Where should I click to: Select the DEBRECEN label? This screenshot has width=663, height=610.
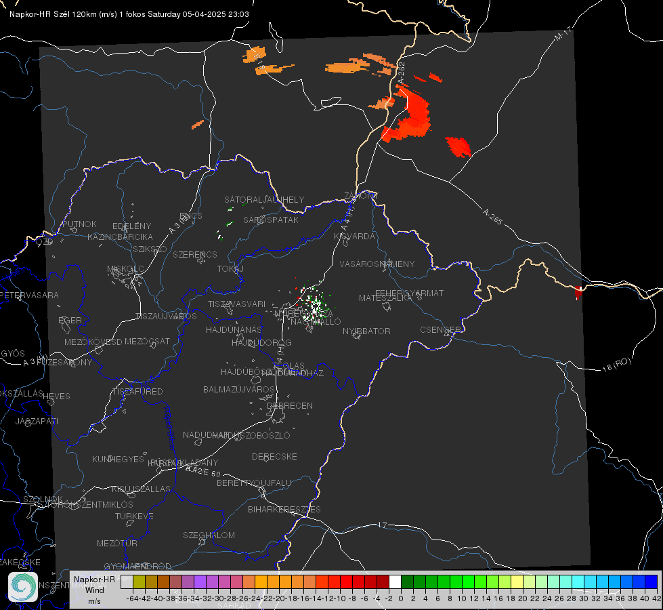click(x=290, y=405)
